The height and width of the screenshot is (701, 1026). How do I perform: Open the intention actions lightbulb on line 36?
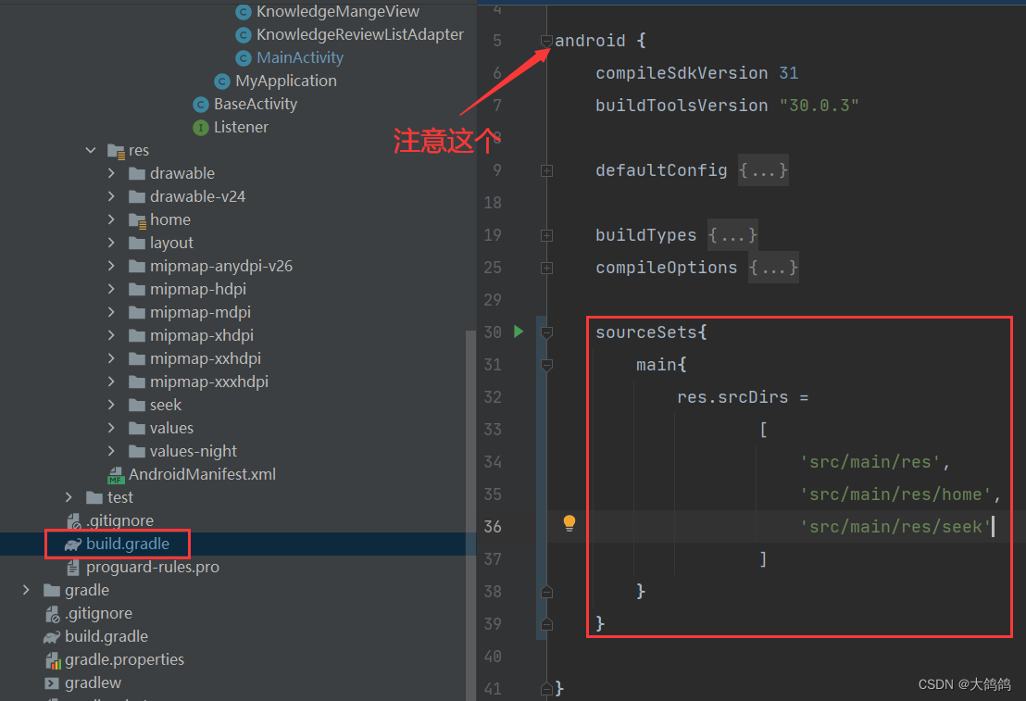click(x=569, y=522)
